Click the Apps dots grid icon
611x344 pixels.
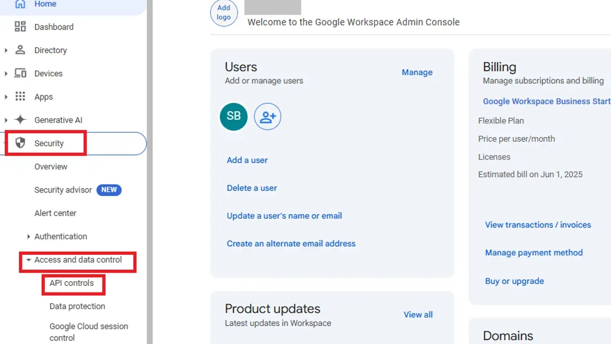pyautogui.click(x=20, y=96)
